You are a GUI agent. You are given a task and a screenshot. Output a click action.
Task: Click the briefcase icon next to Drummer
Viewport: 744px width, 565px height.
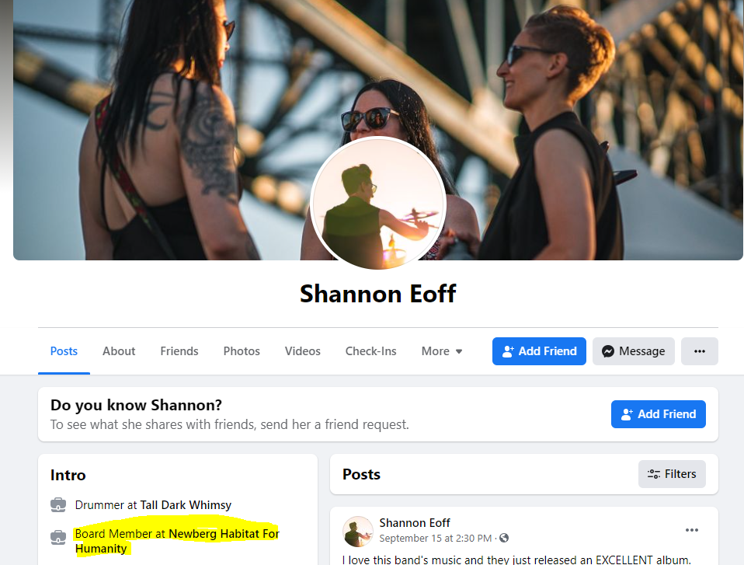pyautogui.click(x=58, y=504)
